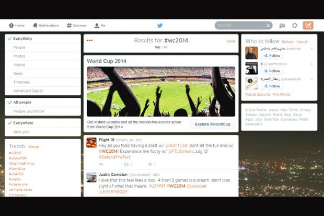This screenshot has height=216, width=324.
Task: Open the Me profile icon
Action: click(97, 26)
